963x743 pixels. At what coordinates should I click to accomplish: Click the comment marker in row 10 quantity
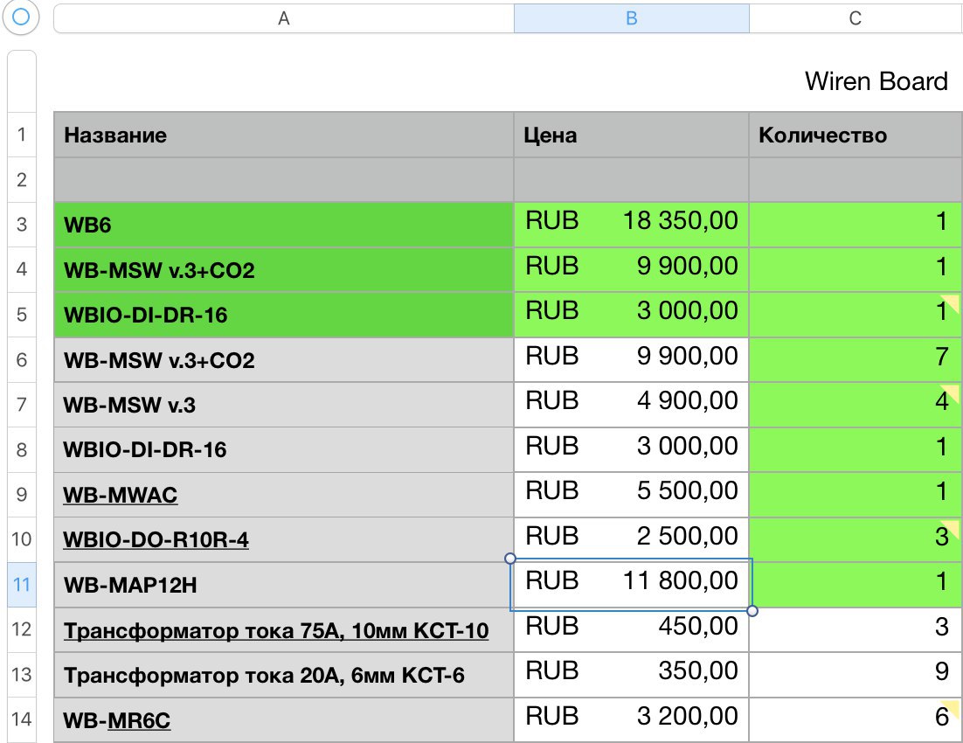coord(952,526)
